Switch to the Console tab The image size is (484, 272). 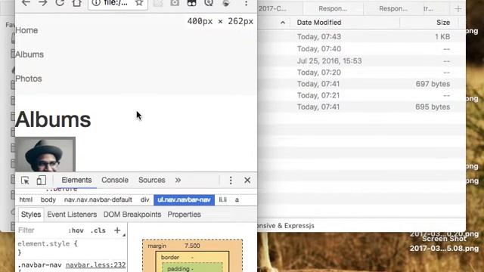point(115,180)
